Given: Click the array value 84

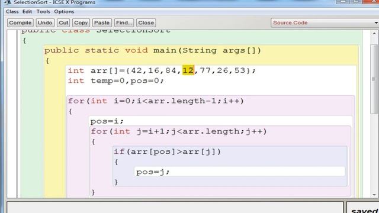Looking at the screenshot, I should (x=171, y=70).
